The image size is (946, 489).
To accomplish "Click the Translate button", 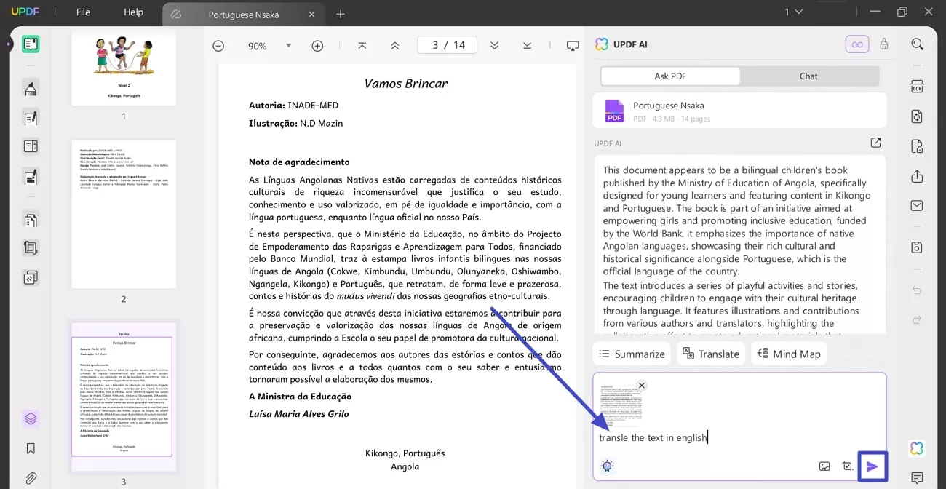I will point(711,354).
